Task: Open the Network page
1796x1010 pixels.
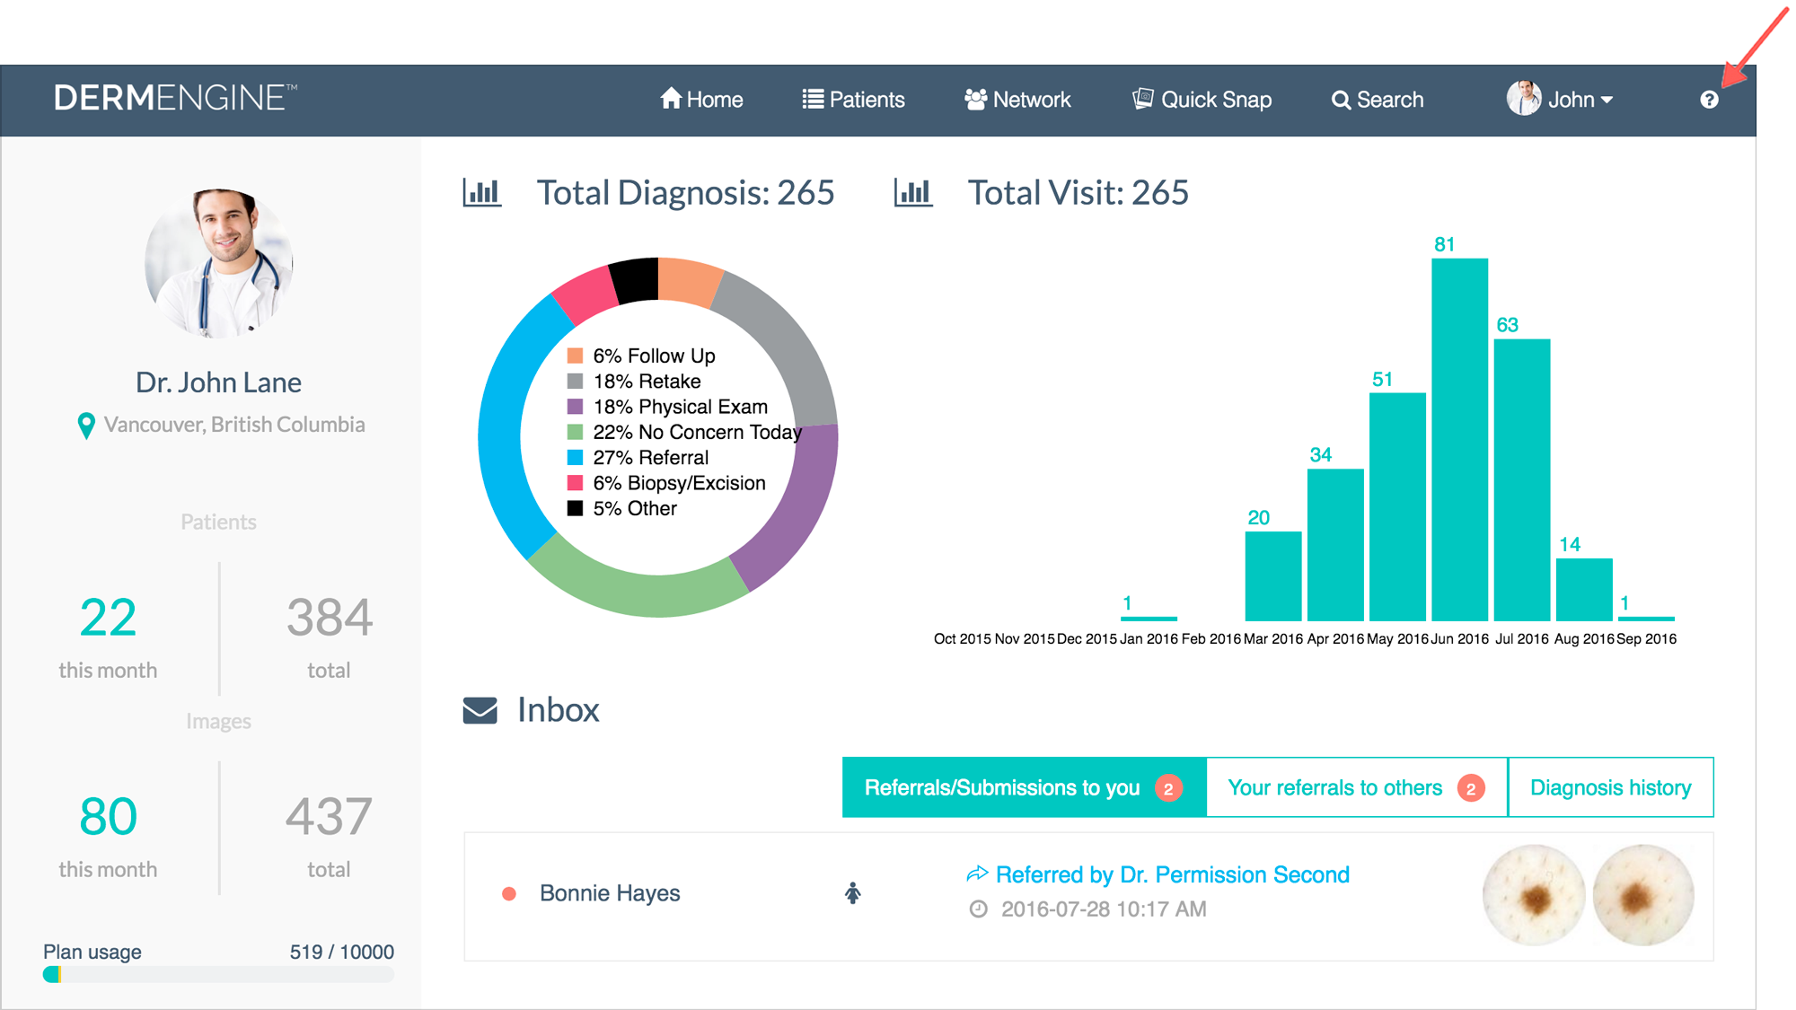Action: click(x=1017, y=100)
